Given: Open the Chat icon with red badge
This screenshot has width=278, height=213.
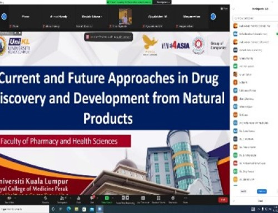Looking at the screenshot, I should coord(92,198).
